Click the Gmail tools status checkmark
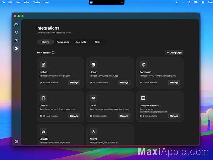The height and width of the screenshot is (160, 213). click(x=91, y=116)
